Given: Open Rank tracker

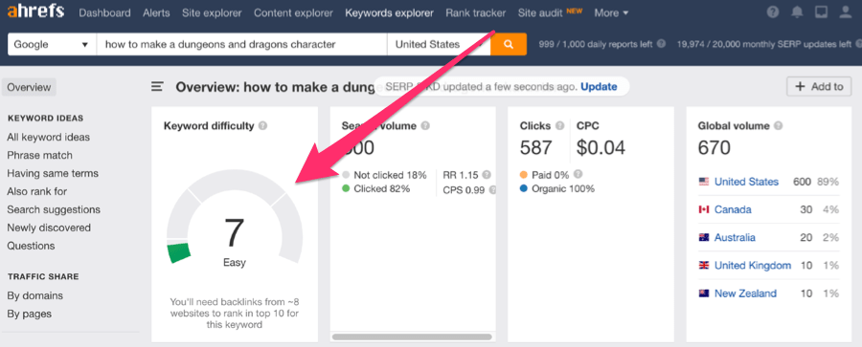Looking at the screenshot, I should click(x=475, y=12).
